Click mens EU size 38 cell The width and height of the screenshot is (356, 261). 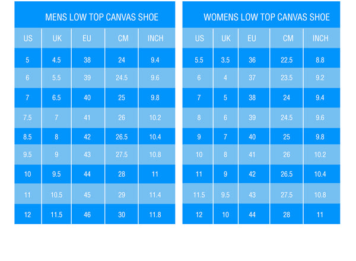(87, 60)
